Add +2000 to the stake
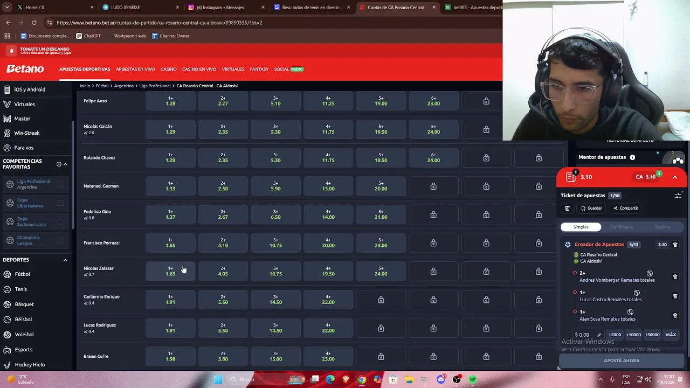The height and width of the screenshot is (388, 690). pyautogui.click(x=615, y=335)
